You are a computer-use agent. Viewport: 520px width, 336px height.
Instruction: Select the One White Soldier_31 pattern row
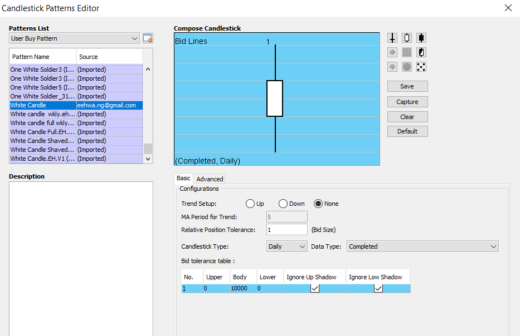tap(76, 96)
